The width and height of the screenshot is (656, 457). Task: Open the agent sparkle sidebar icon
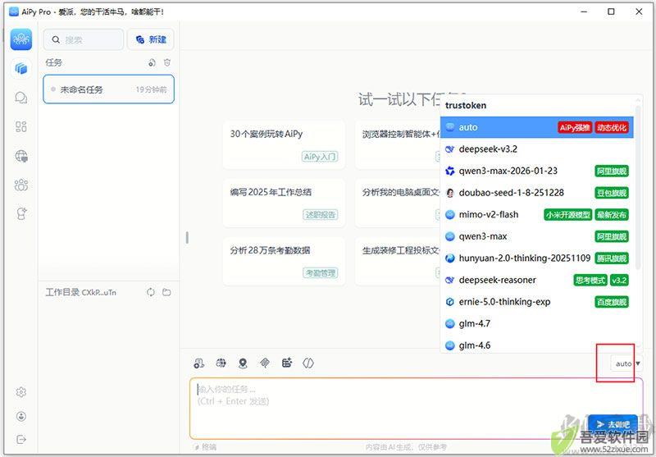(x=21, y=213)
